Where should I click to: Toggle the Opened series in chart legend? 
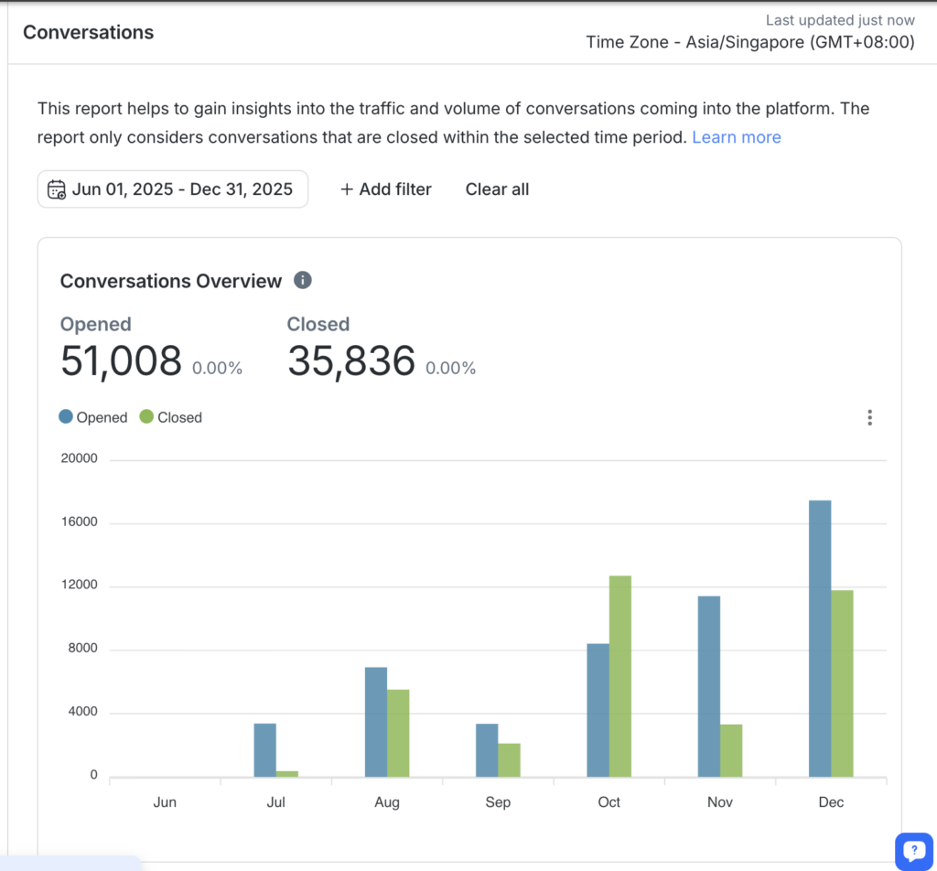click(92, 417)
